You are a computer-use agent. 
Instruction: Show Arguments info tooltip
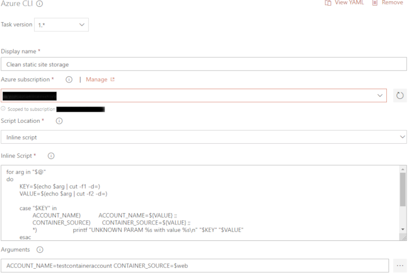pyautogui.click(x=40, y=249)
